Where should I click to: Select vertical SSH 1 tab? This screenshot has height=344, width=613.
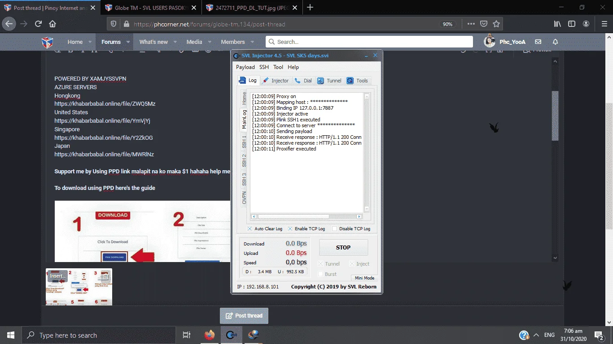[x=244, y=142]
